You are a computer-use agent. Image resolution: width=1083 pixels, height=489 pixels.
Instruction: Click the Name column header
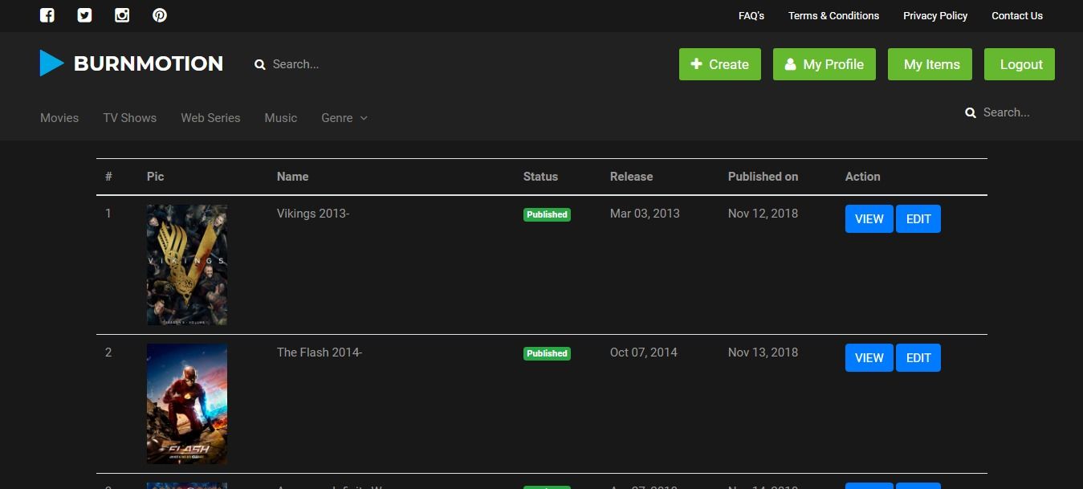[292, 177]
